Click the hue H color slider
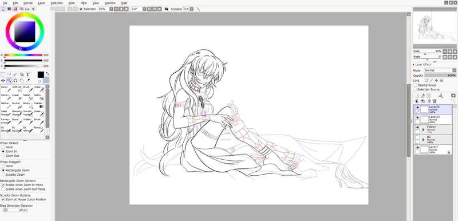 pos(23,55)
